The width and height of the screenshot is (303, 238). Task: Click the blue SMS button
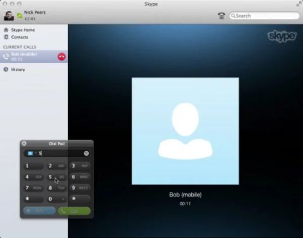[x=39, y=211]
